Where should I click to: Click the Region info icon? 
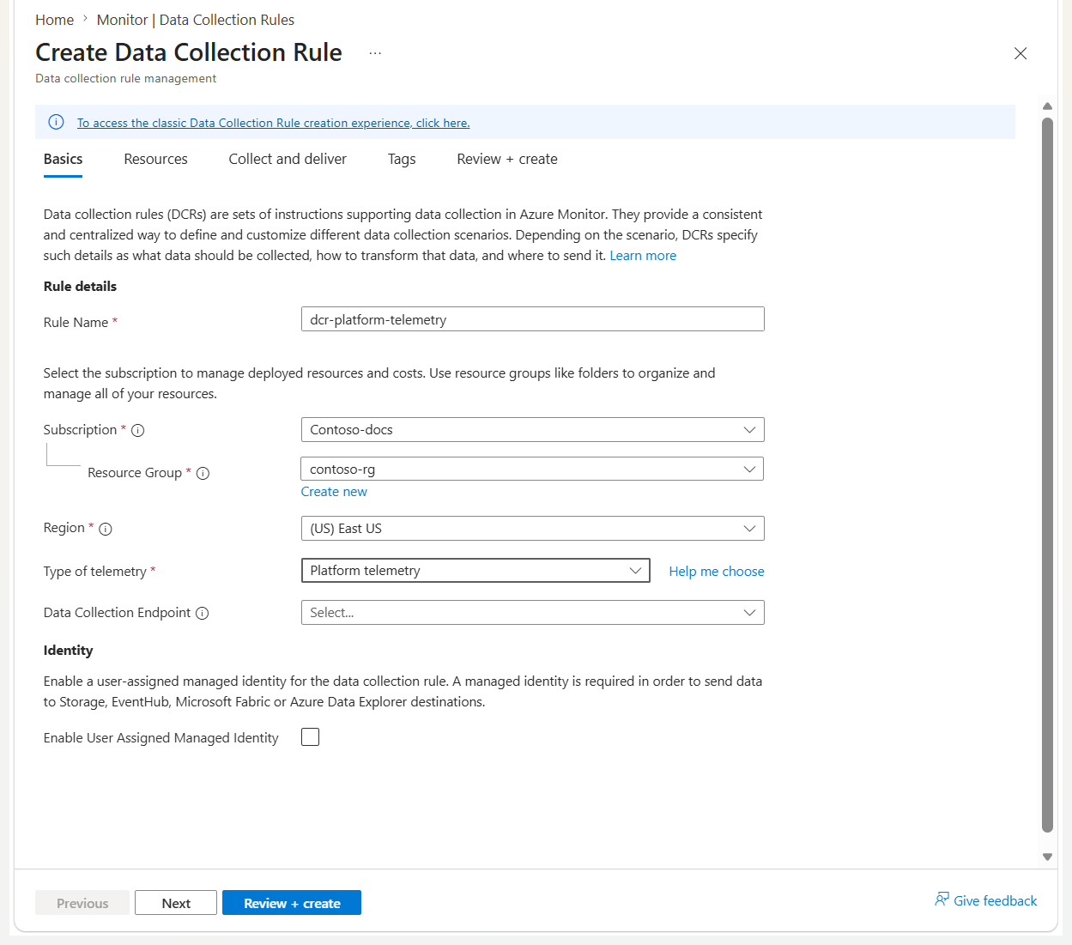click(x=106, y=530)
